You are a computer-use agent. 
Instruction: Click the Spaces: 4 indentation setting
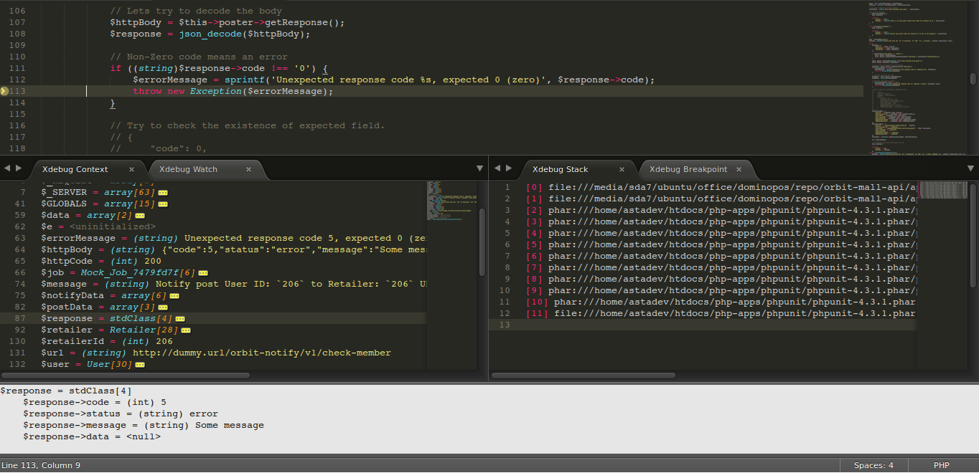tap(873, 465)
